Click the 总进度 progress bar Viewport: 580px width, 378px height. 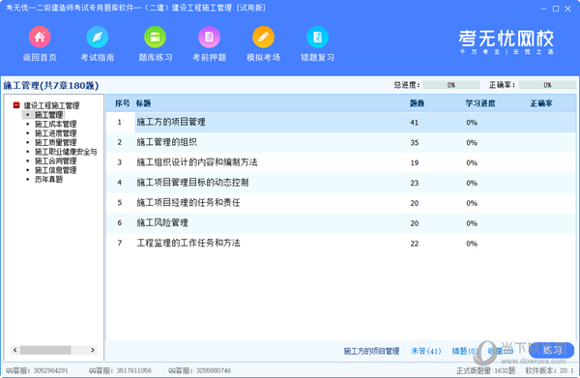pyautogui.click(x=451, y=85)
